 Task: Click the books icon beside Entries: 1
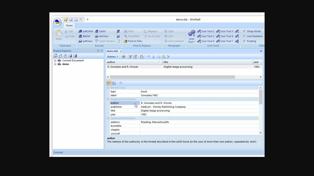(123, 57)
